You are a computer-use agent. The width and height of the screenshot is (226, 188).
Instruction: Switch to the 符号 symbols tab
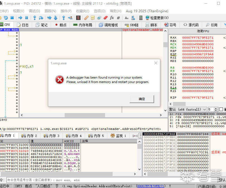[x=170, y=25]
